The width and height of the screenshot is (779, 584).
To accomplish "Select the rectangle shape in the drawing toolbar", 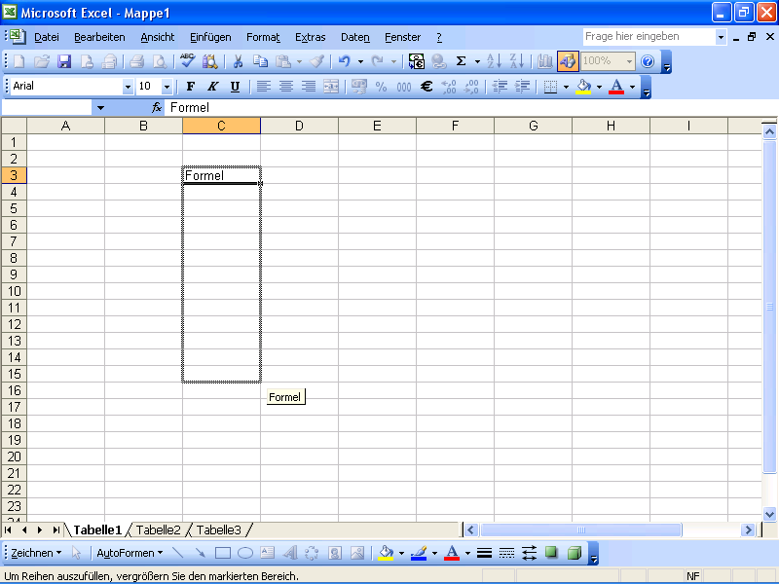I will (x=222, y=553).
